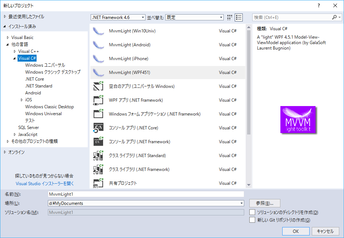Screen dimensions: 344x238
Task: Click the 参照(B)... browse button
Action: click(265, 203)
